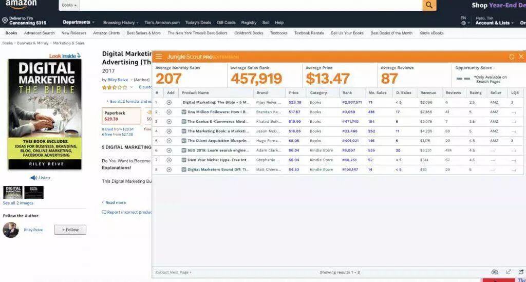Click the Look inside book cover image

[45, 114]
